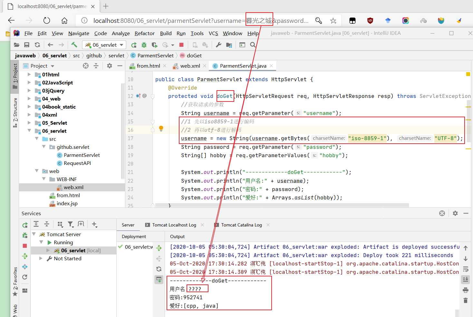Click browser home button

pyautogui.click(x=64, y=21)
